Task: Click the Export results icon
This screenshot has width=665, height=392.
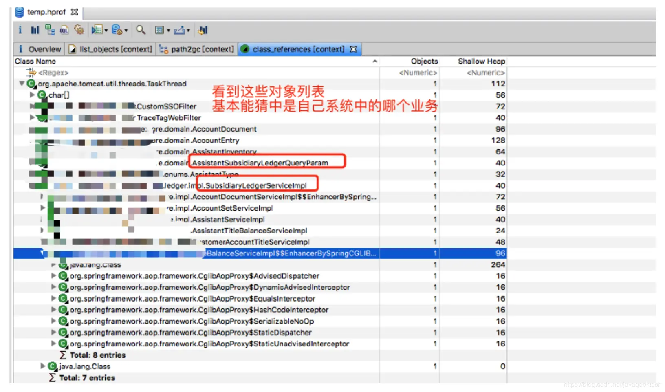Action: click(x=179, y=30)
